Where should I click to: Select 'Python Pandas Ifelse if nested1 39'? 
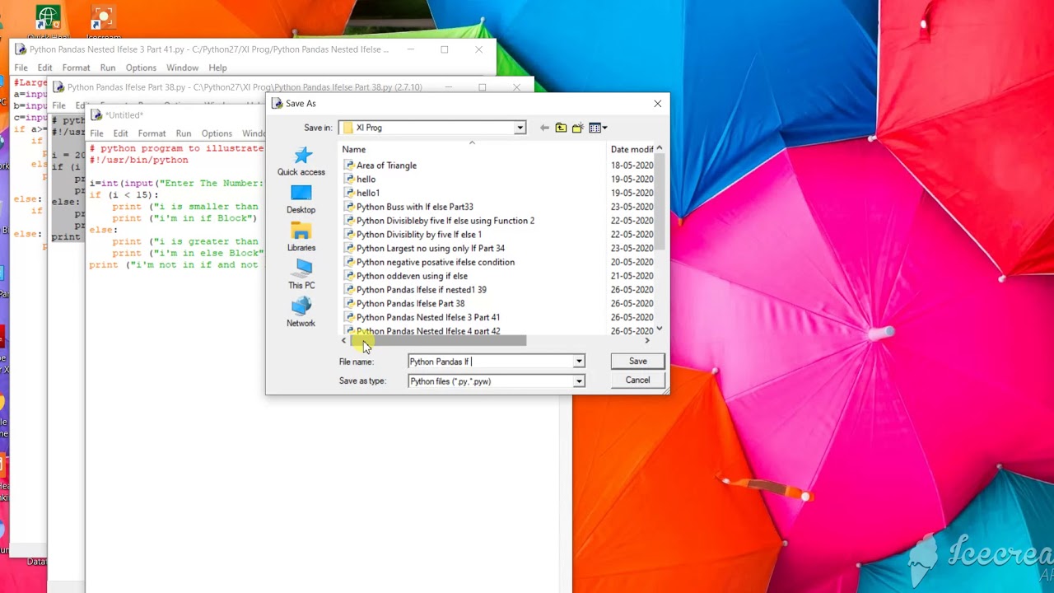[422, 290]
